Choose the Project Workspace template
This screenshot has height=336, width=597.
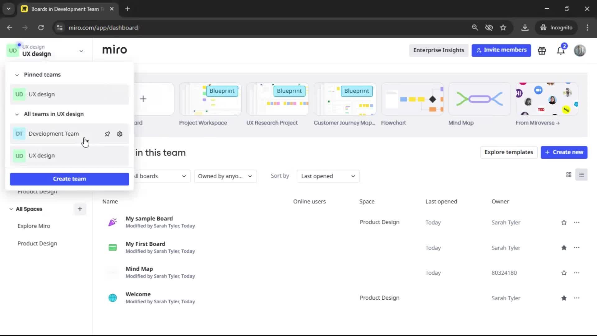[x=210, y=99]
